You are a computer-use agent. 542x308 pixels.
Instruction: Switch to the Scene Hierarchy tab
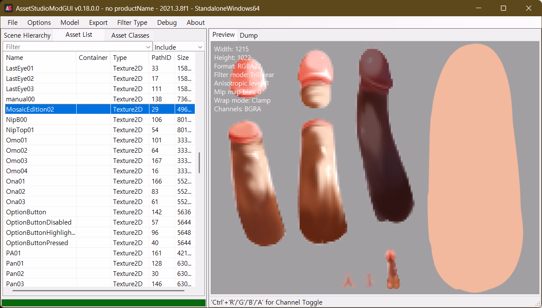(x=27, y=36)
